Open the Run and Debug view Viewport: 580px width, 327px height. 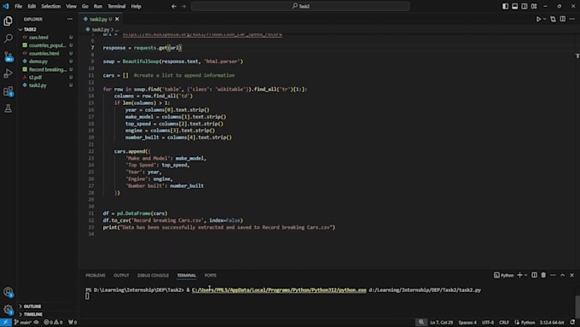pos(8,73)
